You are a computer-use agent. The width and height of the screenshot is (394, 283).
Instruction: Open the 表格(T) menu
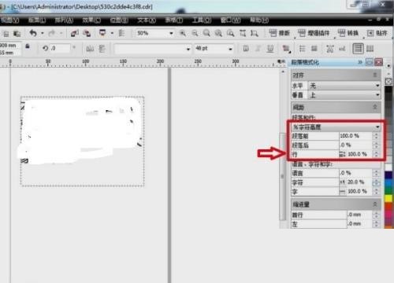(x=174, y=20)
